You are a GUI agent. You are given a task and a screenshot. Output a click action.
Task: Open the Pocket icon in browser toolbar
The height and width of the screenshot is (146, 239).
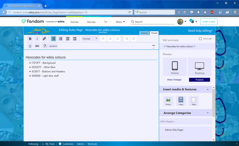[x=192, y=12]
